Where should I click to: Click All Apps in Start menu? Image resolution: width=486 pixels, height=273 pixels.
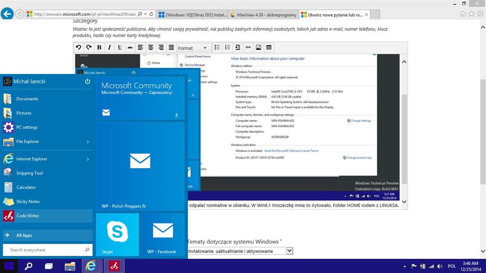coord(47,235)
